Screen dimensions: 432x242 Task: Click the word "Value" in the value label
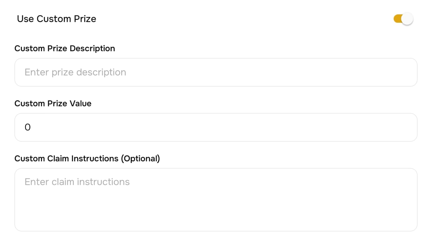coord(80,103)
